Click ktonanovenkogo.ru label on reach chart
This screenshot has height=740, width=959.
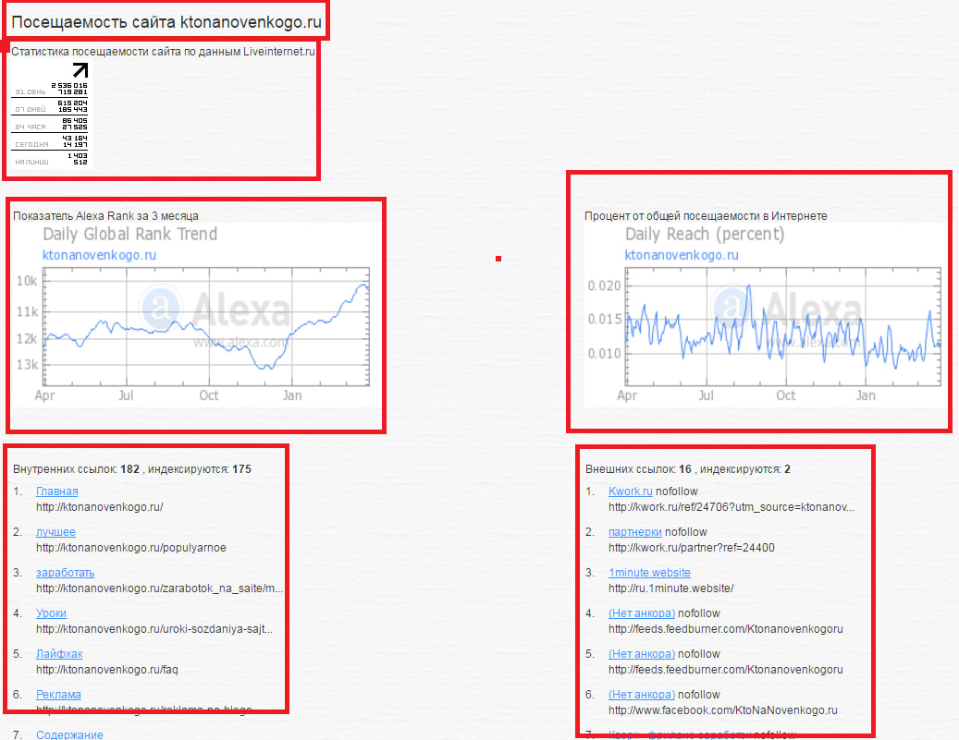pyautogui.click(x=682, y=255)
